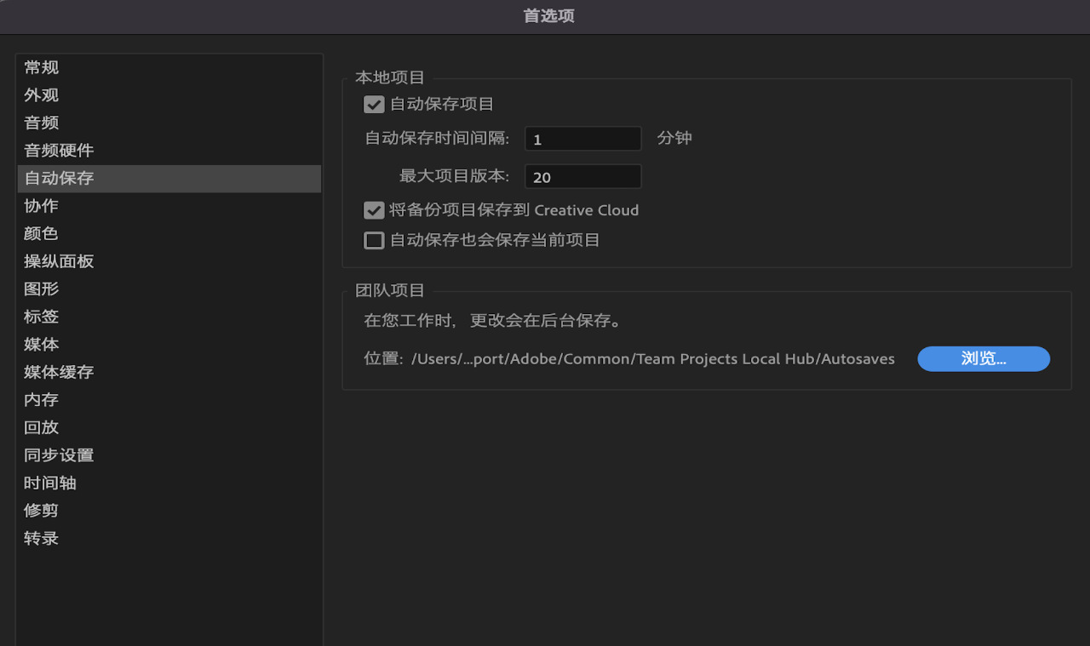Click the 首选项 window title
1090x646 pixels.
tap(548, 16)
